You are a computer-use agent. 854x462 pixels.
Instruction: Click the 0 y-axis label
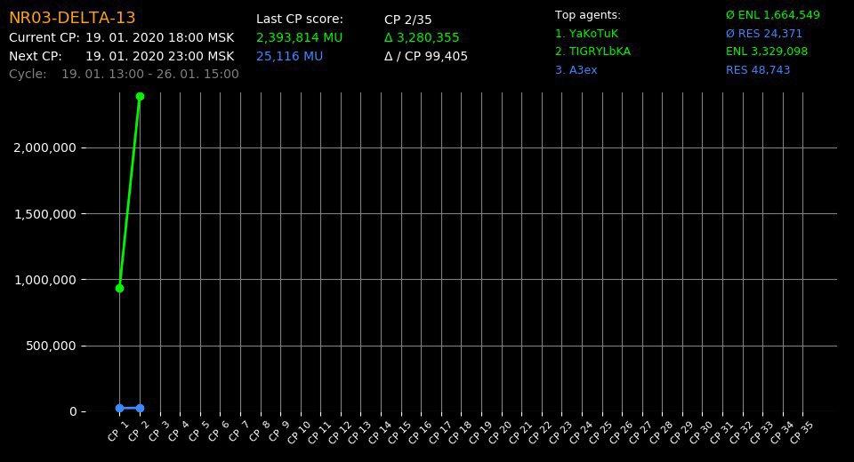tap(73, 412)
